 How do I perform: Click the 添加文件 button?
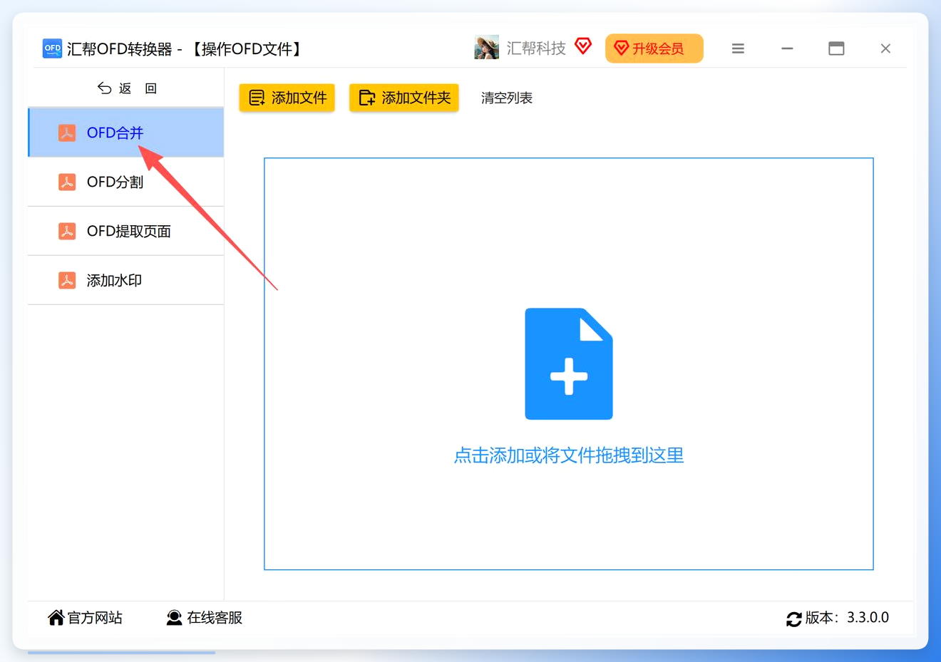coord(287,98)
